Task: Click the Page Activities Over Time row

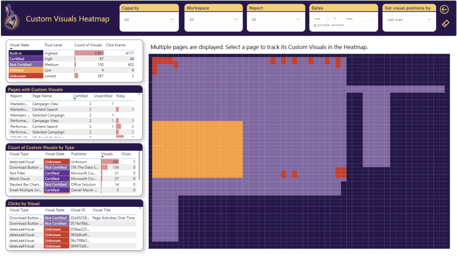Action: [113, 218]
